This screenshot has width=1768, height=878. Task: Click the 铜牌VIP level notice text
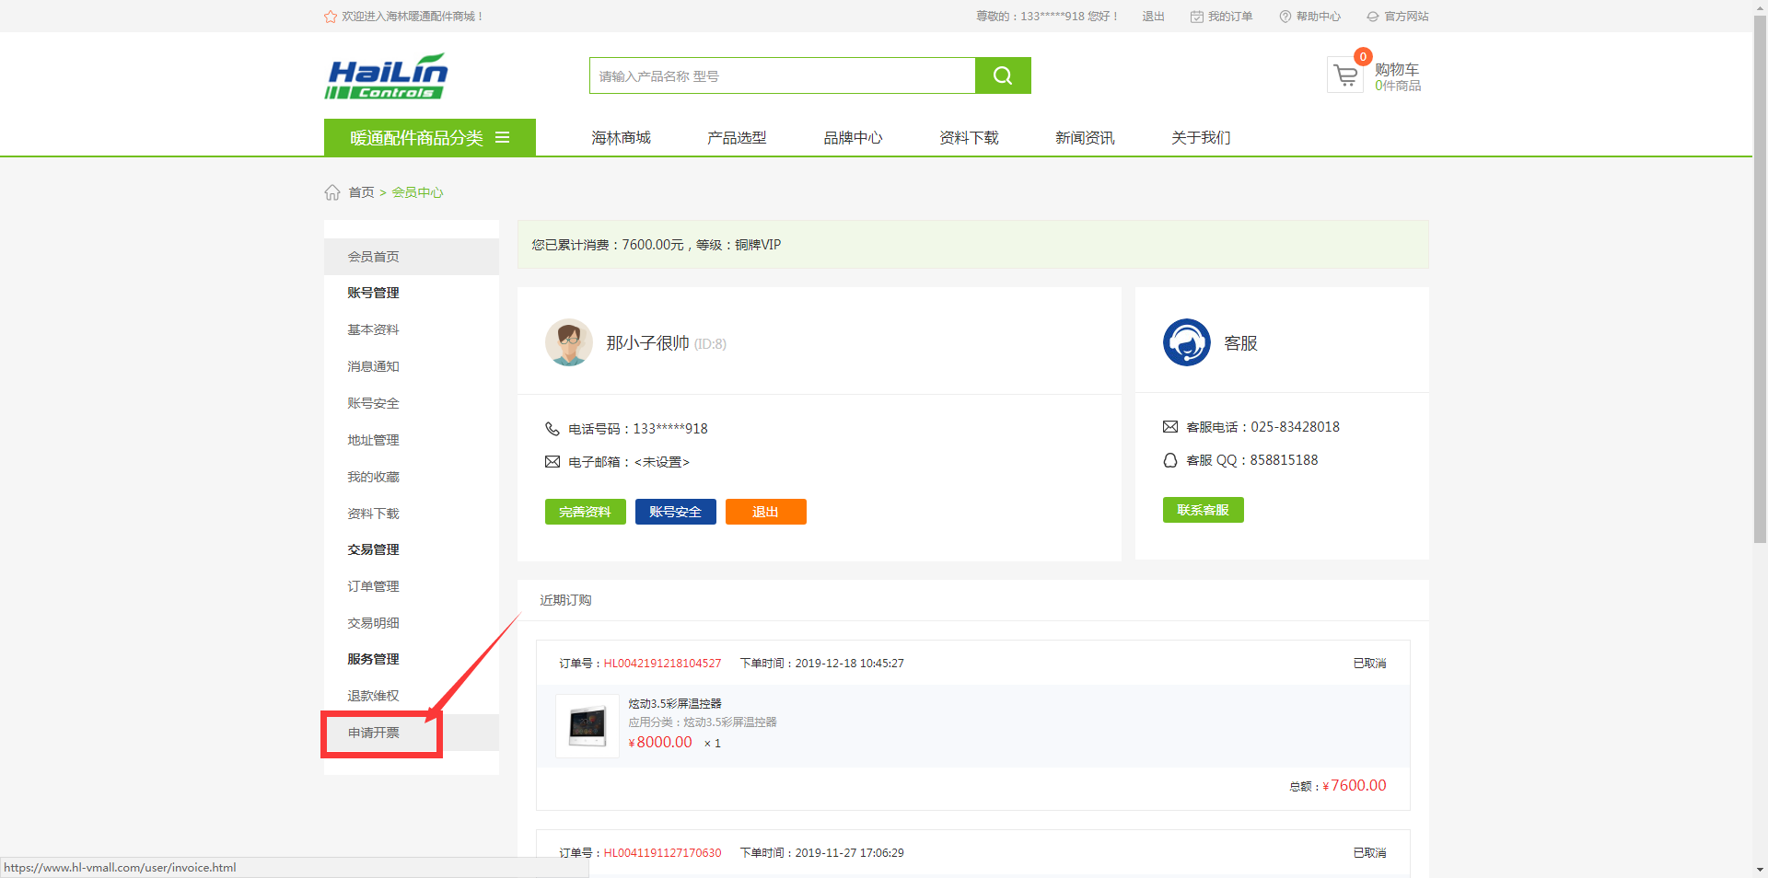(x=657, y=245)
